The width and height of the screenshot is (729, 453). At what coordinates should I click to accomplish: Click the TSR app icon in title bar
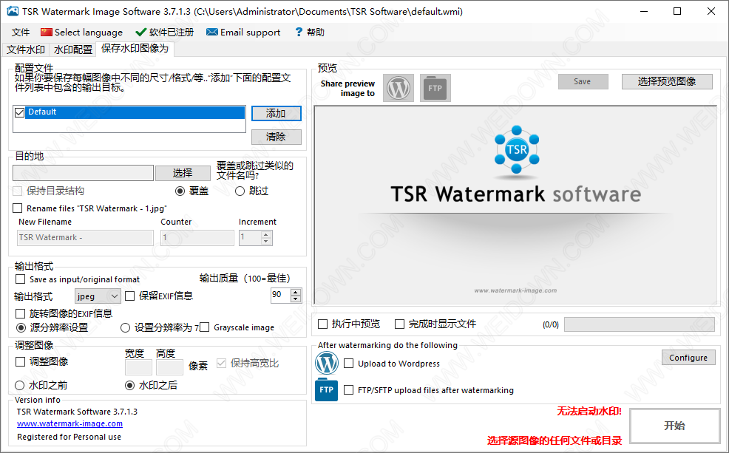coord(13,11)
